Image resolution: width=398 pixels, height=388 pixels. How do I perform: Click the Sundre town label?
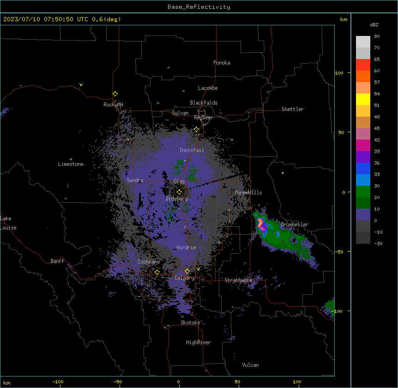click(x=135, y=180)
